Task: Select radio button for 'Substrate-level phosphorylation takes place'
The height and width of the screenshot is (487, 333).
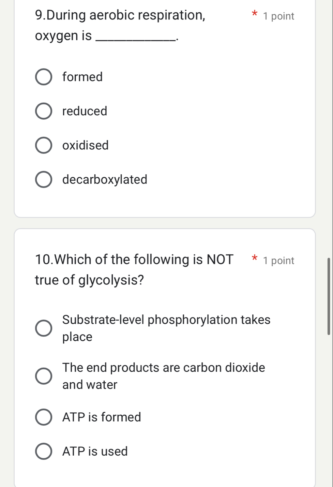Action: click(44, 328)
